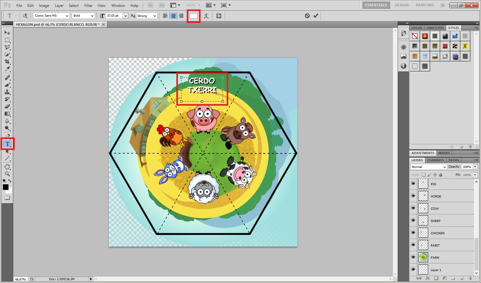Select the Eraser tool

click(7, 106)
